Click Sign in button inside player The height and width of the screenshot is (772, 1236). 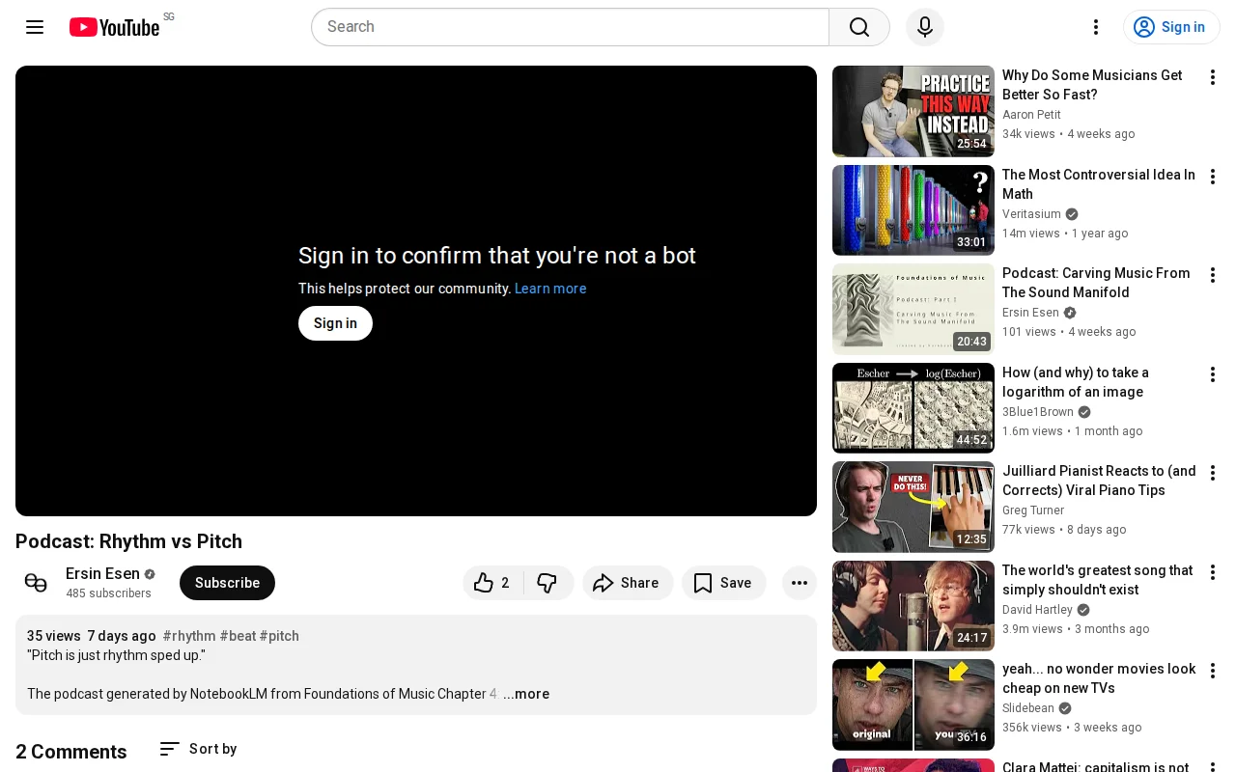coord(335,323)
